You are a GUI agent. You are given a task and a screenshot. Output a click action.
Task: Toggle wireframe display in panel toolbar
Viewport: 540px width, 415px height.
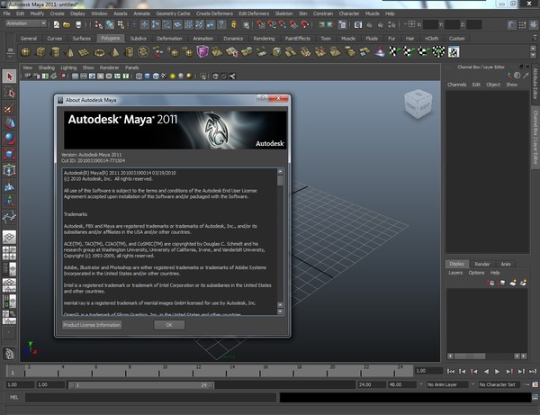[x=139, y=77]
